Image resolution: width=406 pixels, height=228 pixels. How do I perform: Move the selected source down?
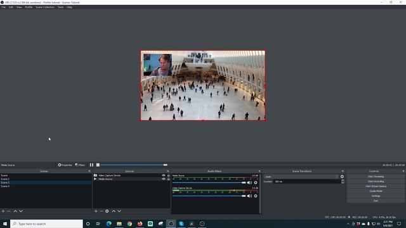(119, 211)
